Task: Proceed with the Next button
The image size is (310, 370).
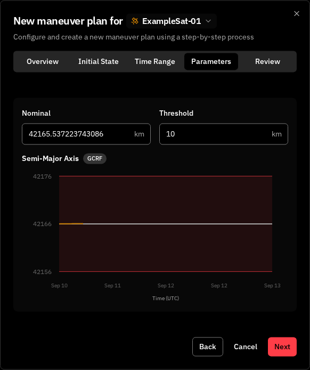Action: point(282,347)
